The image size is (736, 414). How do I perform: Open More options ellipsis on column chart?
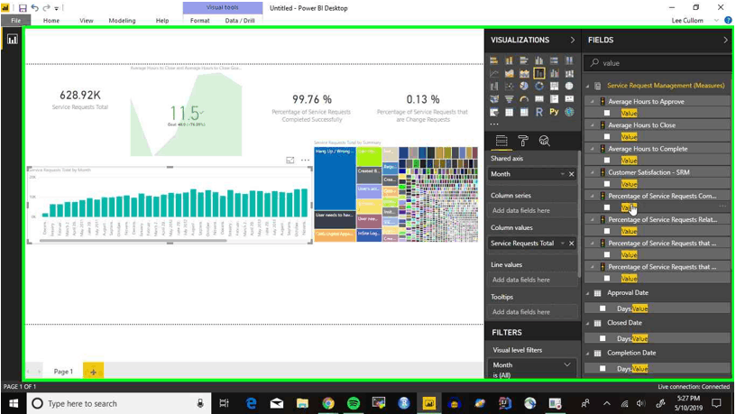(x=305, y=161)
